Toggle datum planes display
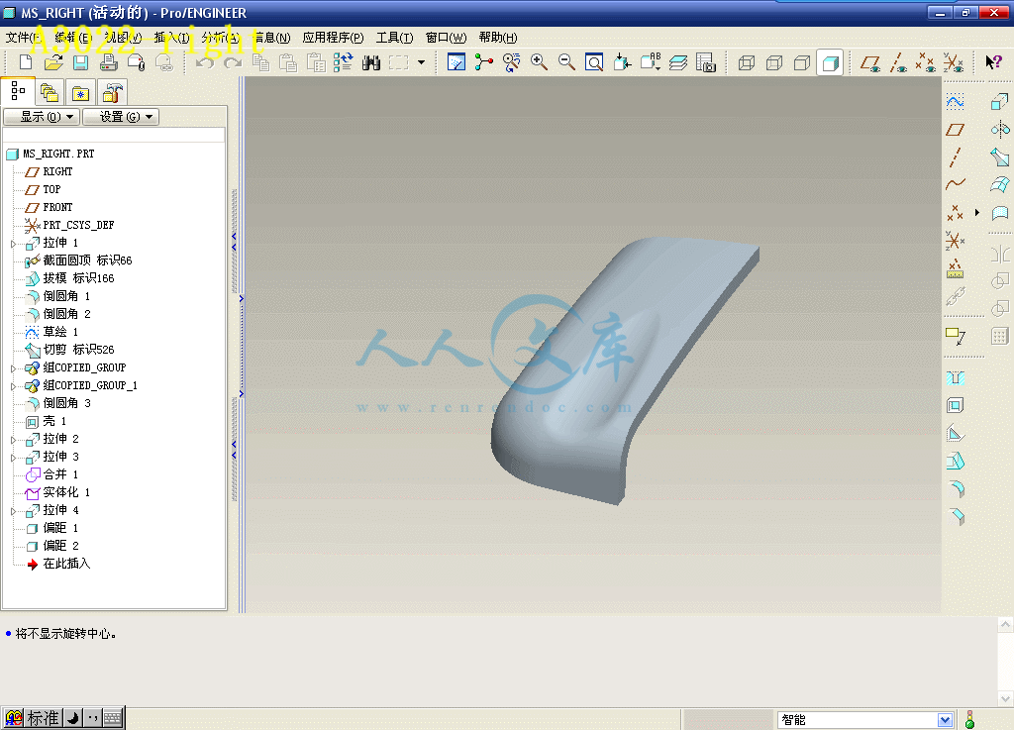Viewport: 1014px width, 730px height. [x=870, y=62]
